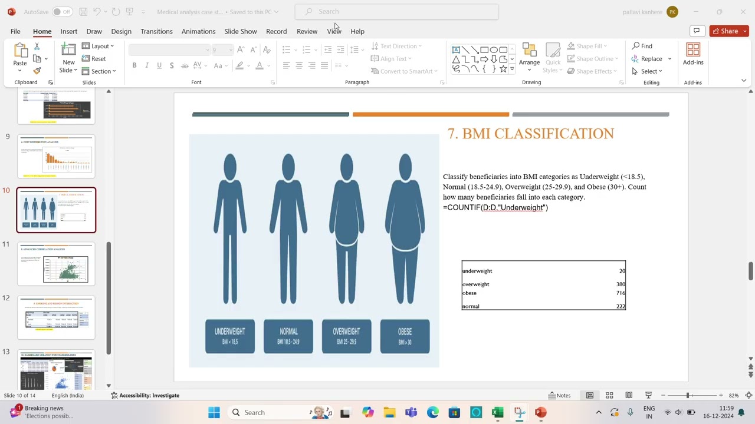Switch to Reading View icon

pos(629,395)
